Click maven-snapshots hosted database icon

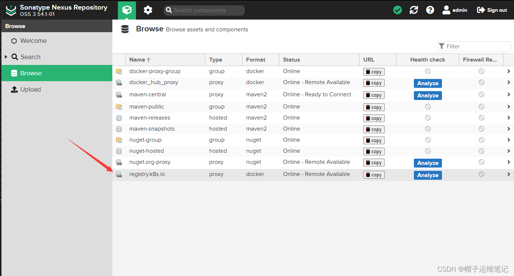(x=119, y=129)
